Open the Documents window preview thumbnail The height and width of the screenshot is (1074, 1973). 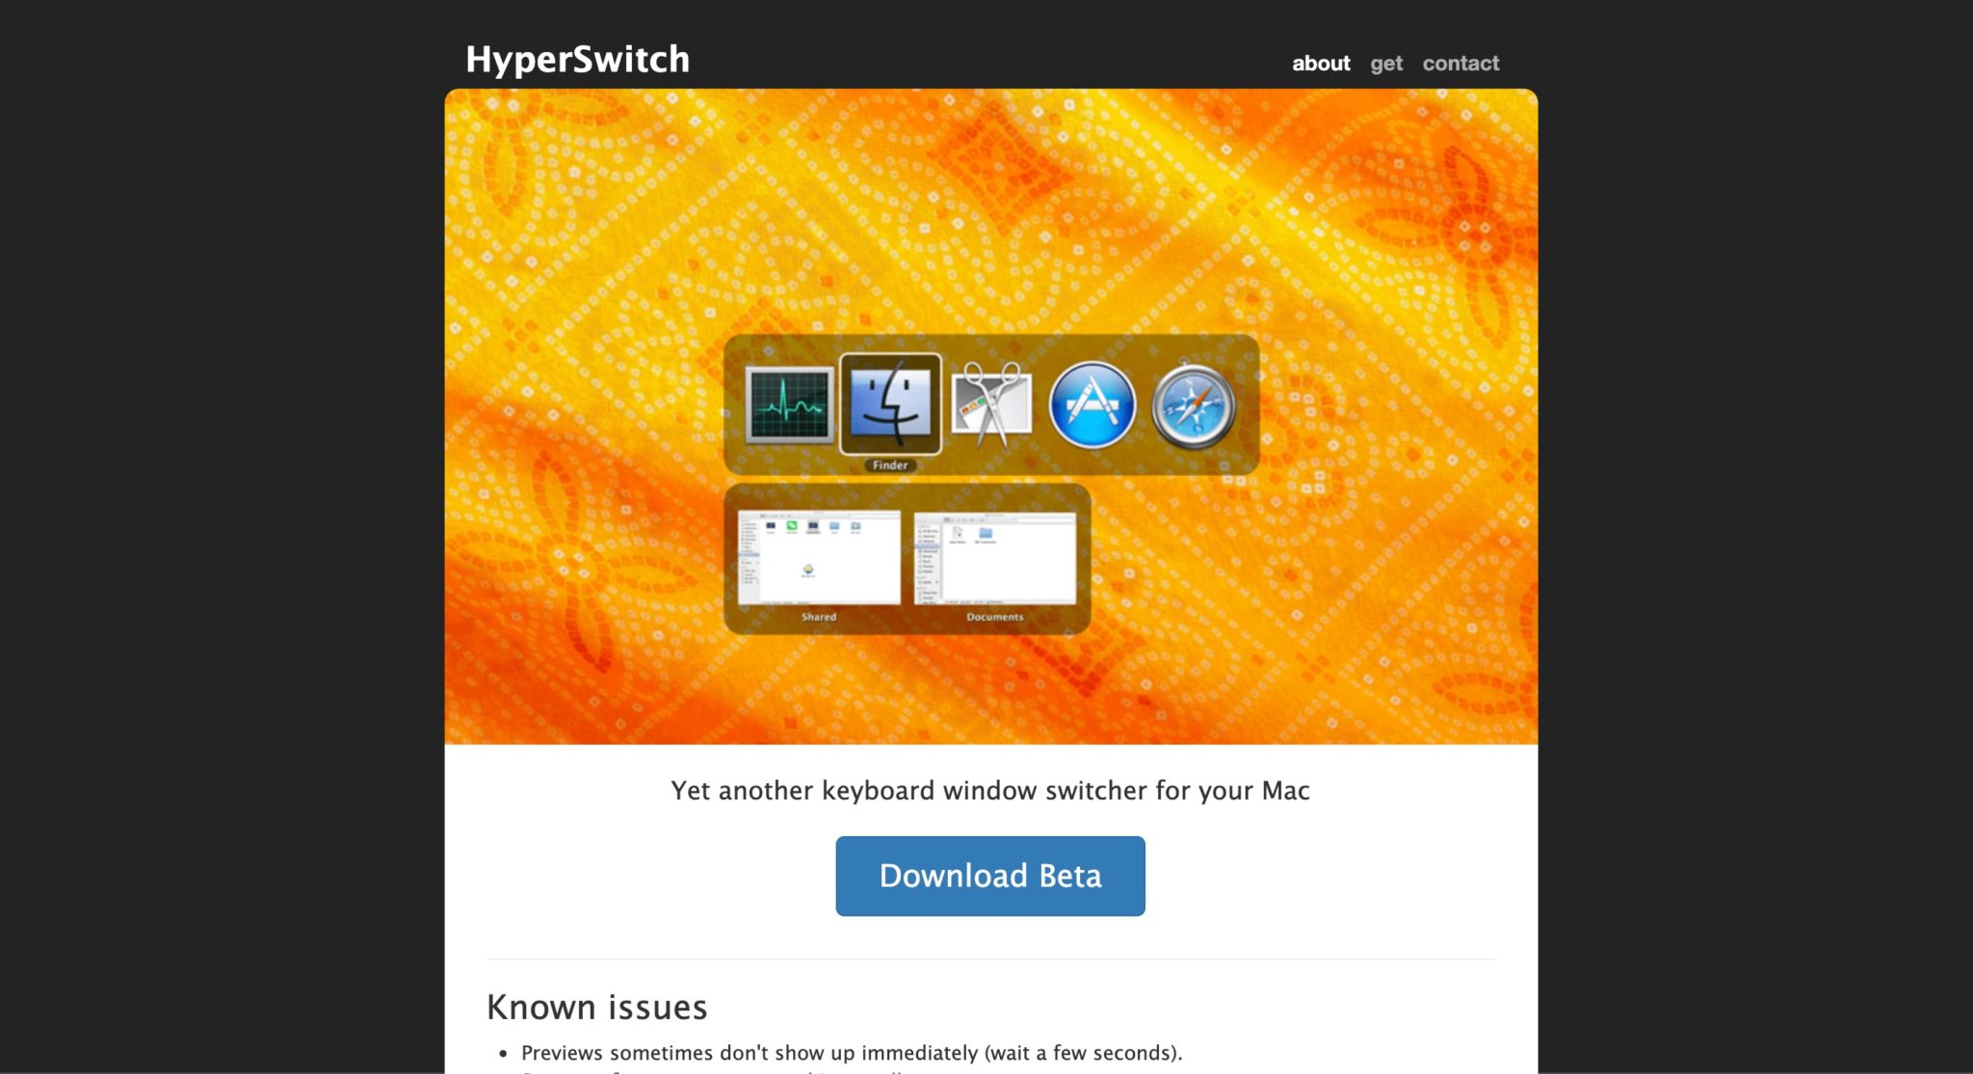pos(995,558)
